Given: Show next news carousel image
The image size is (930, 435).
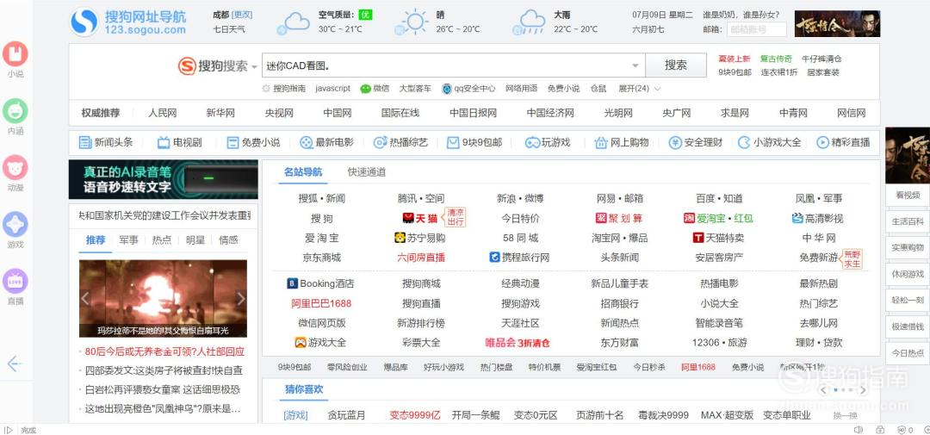Looking at the screenshot, I should 240,299.
